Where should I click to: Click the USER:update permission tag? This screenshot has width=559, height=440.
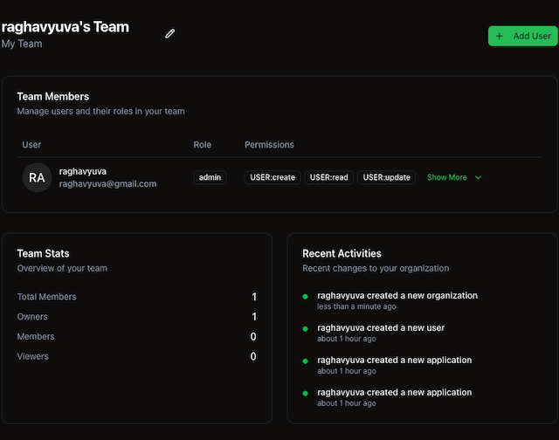point(386,177)
